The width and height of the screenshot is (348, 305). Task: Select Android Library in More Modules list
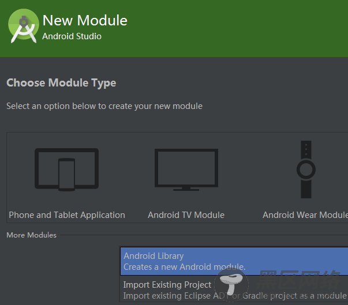click(234, 261)
